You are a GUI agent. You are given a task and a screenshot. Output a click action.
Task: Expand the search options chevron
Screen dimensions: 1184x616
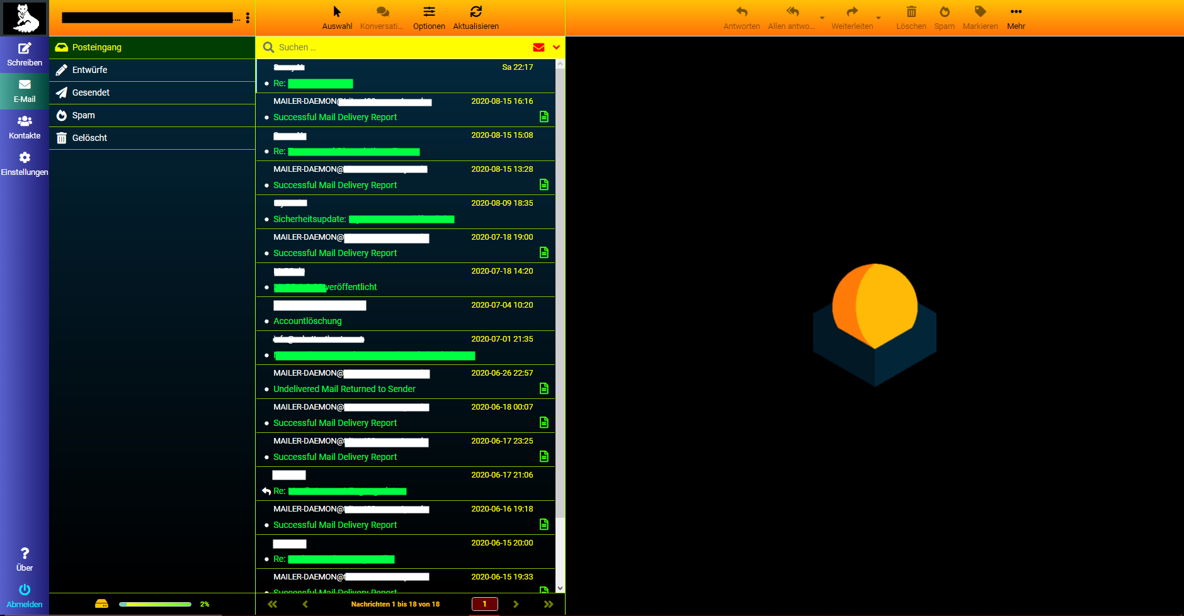[x=556, y=47]
